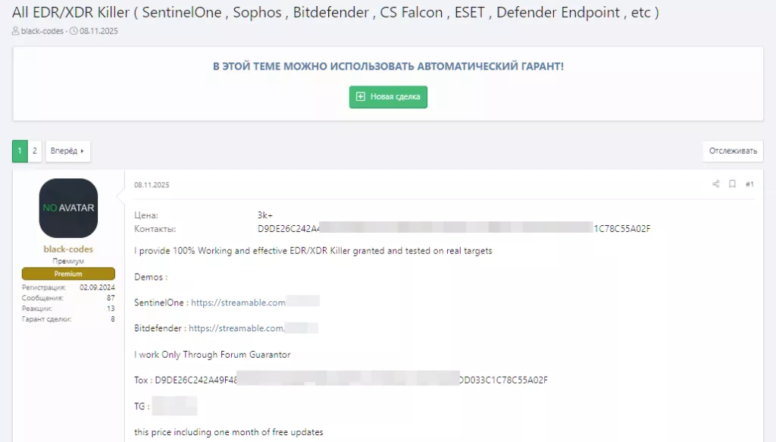Screen dimensions: 776x442
Task: Click the post date 08.11.2025 in the post header
Action: pos(152,185)
